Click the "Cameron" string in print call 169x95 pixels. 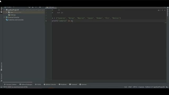63,21
